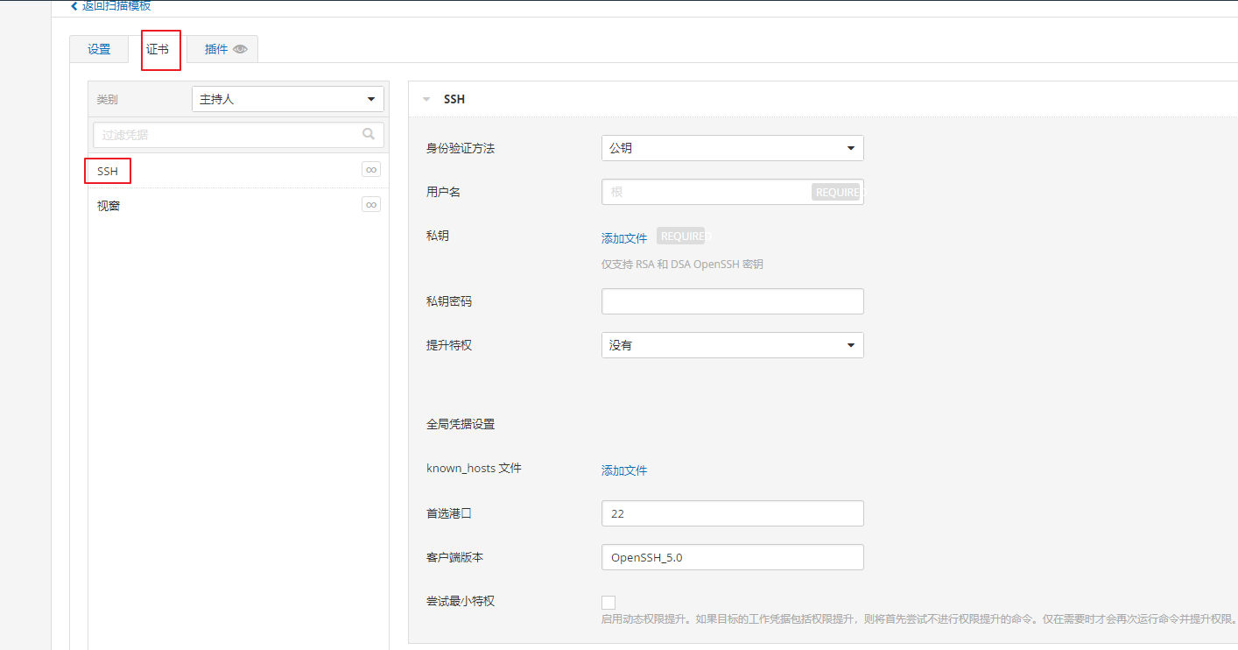Collapse the SSH section header triangle
This screenshot has height=650, width=1238.
(x=426, y=100)
